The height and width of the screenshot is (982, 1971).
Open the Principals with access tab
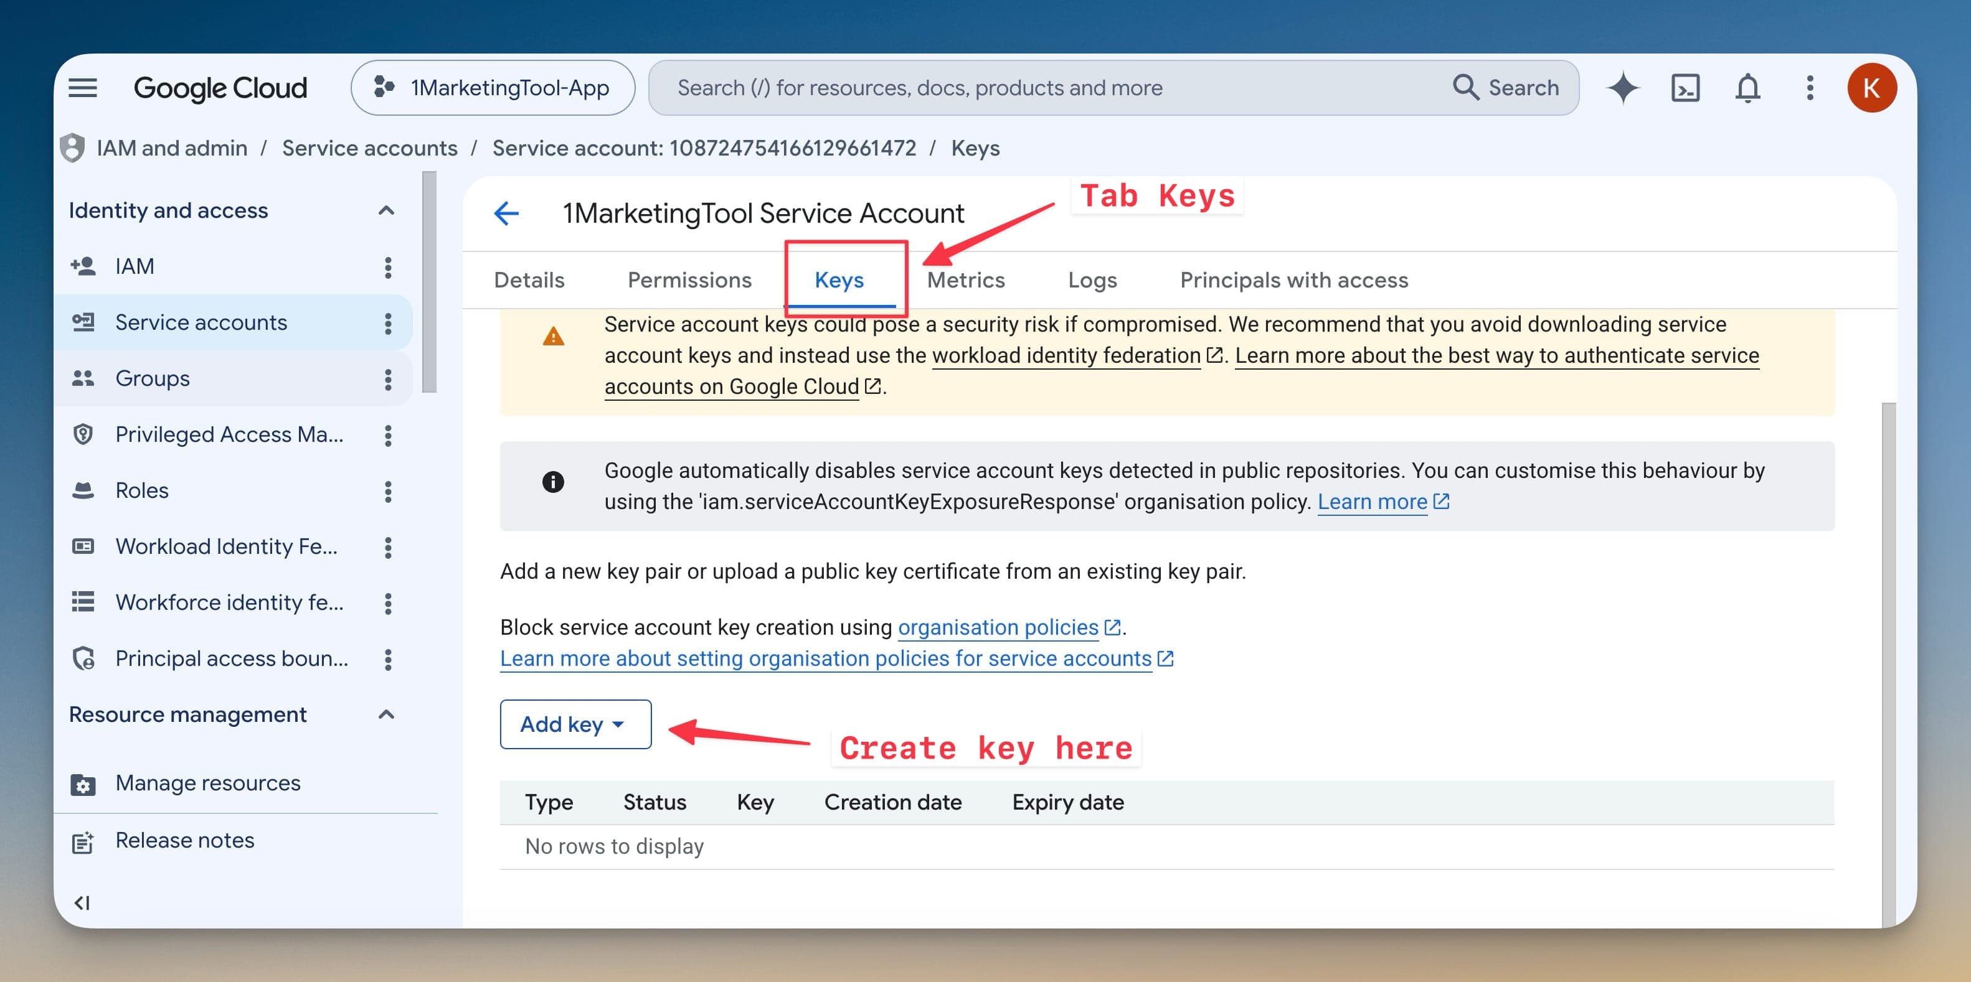coord(1294,280)
